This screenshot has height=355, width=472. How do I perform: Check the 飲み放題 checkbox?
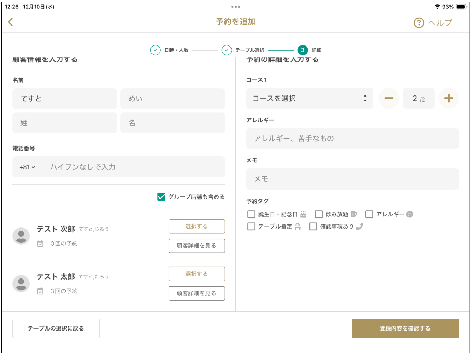[319, 214]
